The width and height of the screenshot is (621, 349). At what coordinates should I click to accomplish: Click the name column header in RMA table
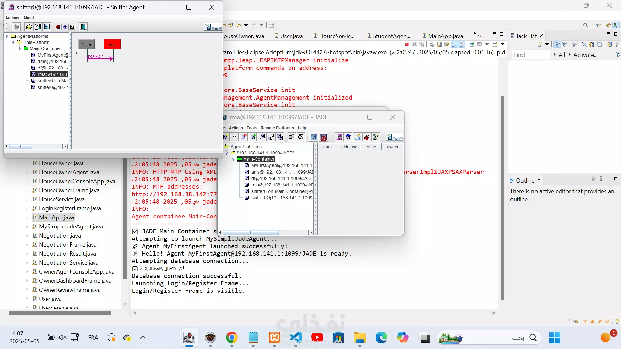(x=328, y=147)
